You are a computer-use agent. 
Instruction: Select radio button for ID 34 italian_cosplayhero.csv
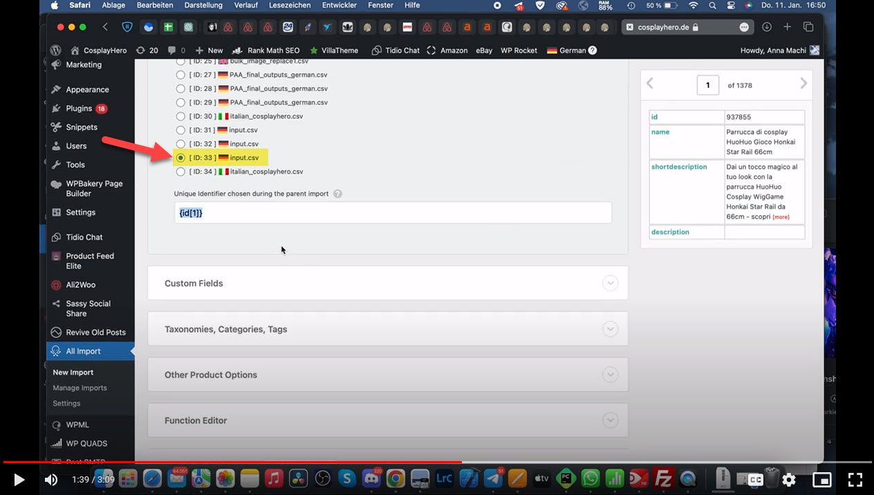180,171
